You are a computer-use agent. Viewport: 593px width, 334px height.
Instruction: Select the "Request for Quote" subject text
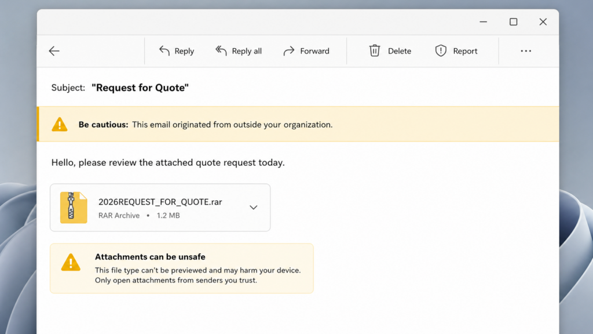(140, 88)
